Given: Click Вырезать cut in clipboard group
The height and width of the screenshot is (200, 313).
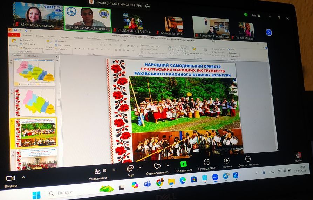Looking at the screenshot, I should coord(26,40).
